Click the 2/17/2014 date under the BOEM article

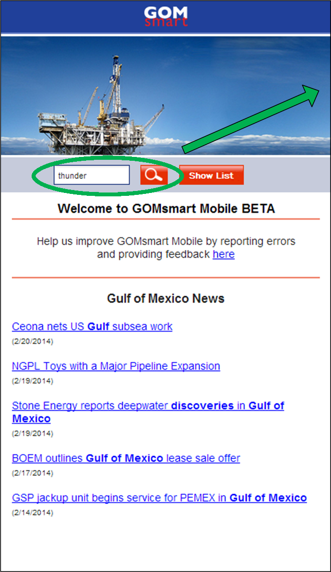(33, 473)
